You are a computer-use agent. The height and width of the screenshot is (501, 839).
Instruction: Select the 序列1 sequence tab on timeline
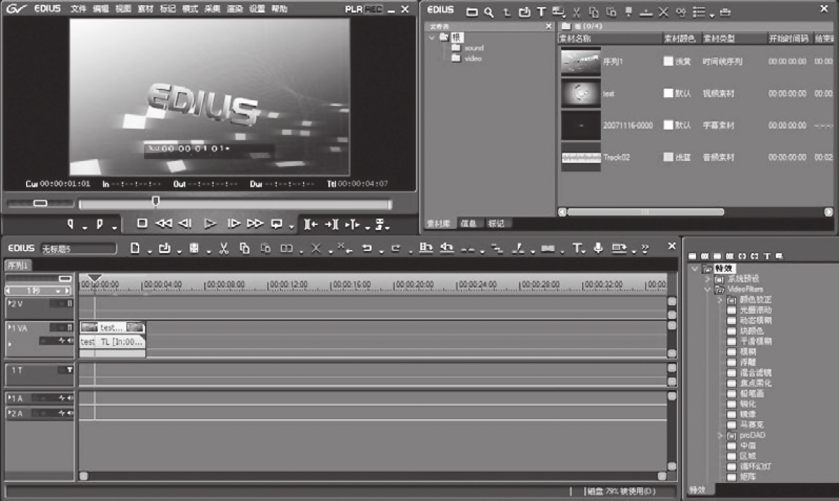coord(18,265)
